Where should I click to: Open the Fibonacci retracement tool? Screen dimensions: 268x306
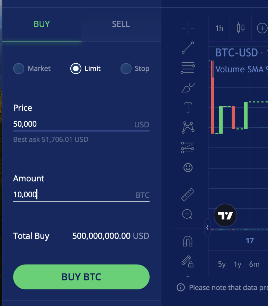(188, 67)
